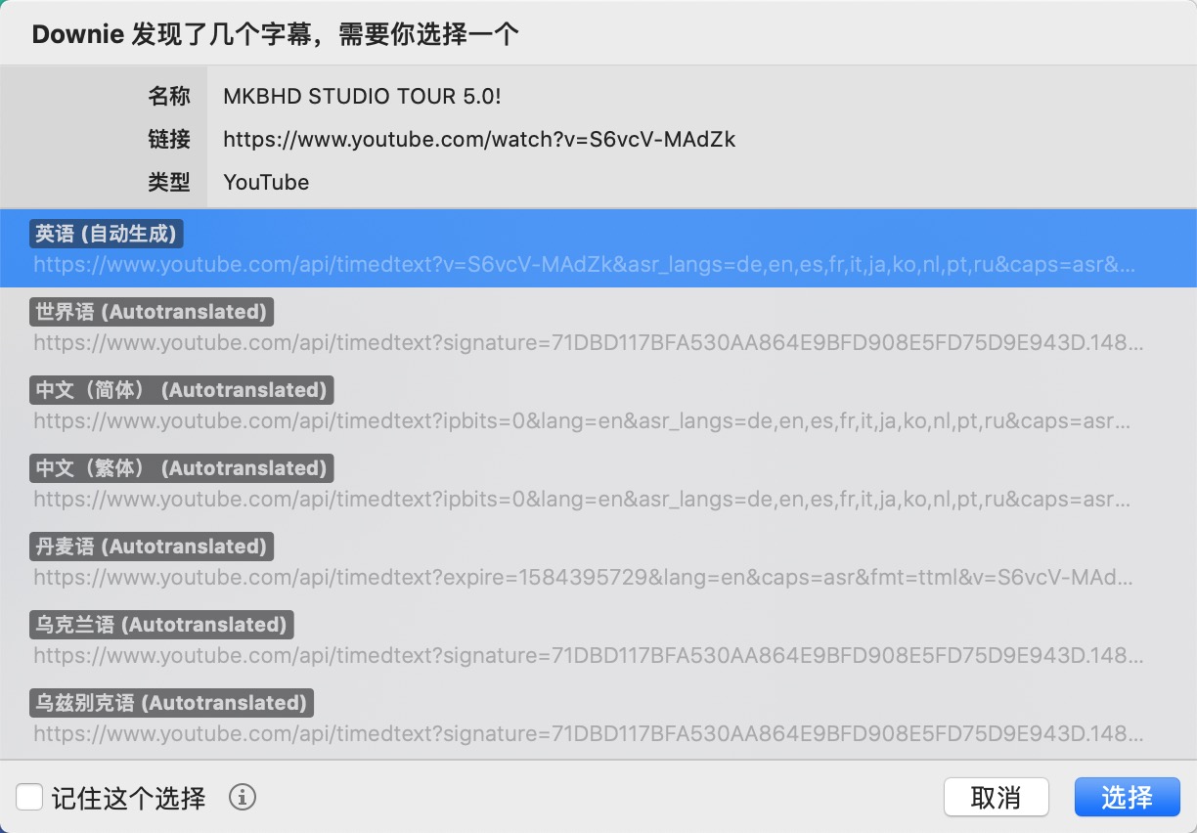1197x833 pixels.
Task: Click the timedtext URL under 英语 (自动生成)
Action: point(585,264)
